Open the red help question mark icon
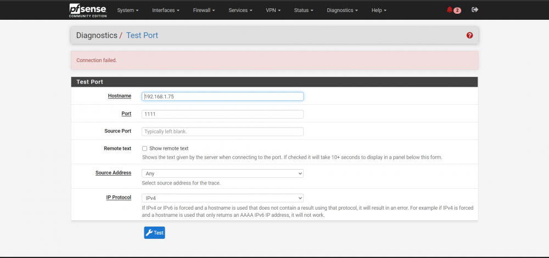The width and height of the screenshot is (549, 258). pyautogui.click(x=469, y=35)
